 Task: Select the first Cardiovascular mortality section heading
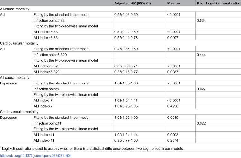click(19, 43)
